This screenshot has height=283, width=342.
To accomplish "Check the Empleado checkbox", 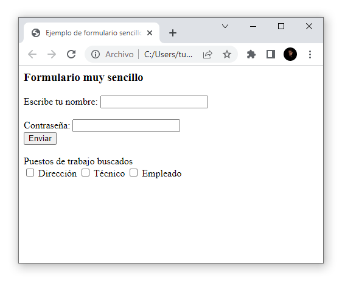I will 133,173.
